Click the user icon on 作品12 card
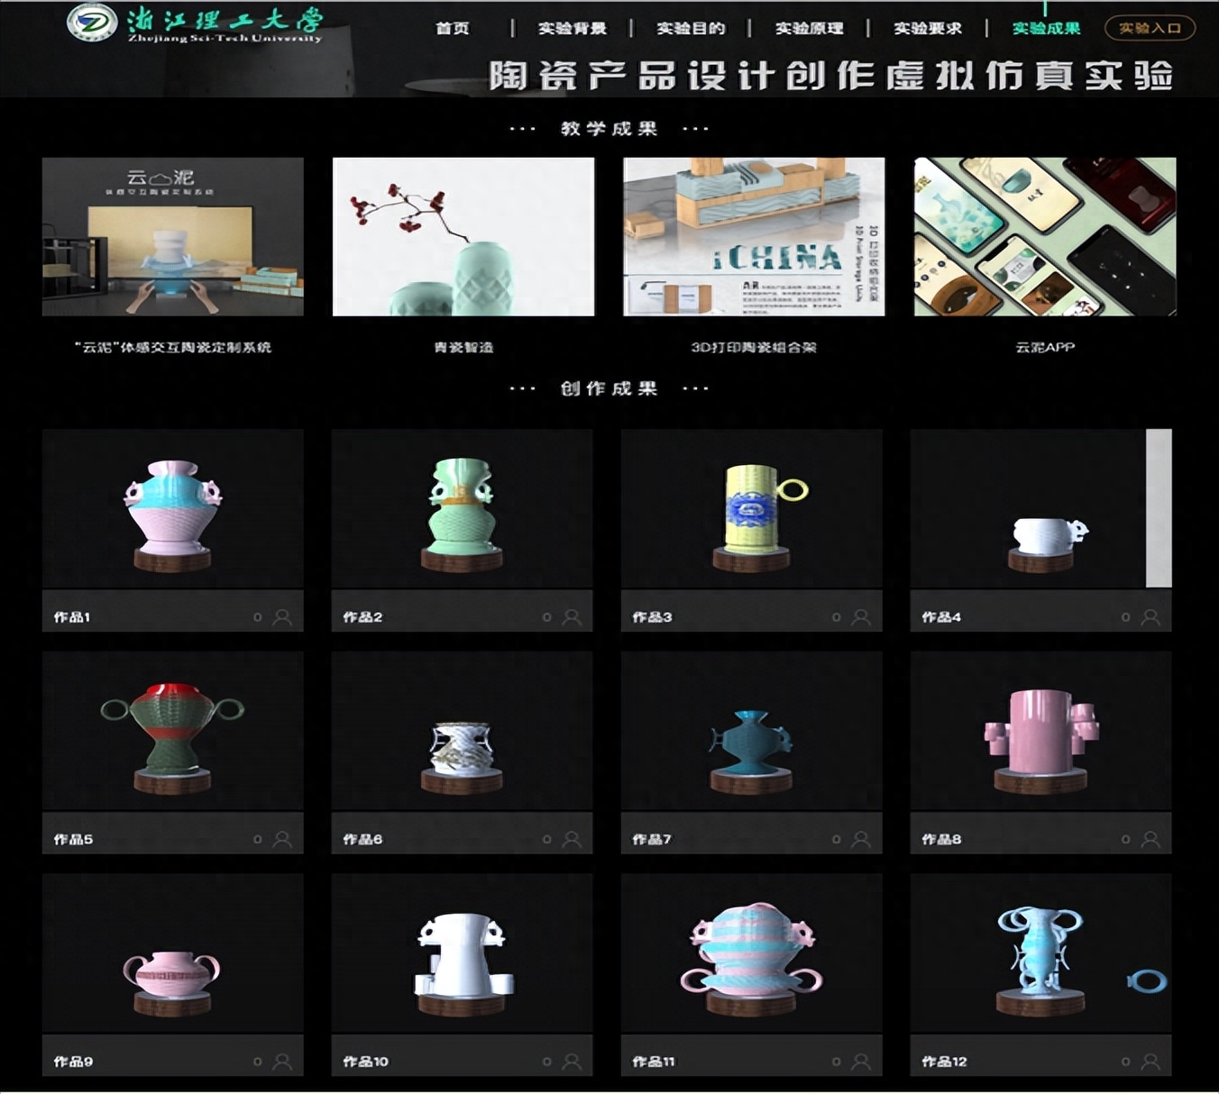Image resolution: width=1219 pixels, height=1094 pixels. coord(1150,1062)
